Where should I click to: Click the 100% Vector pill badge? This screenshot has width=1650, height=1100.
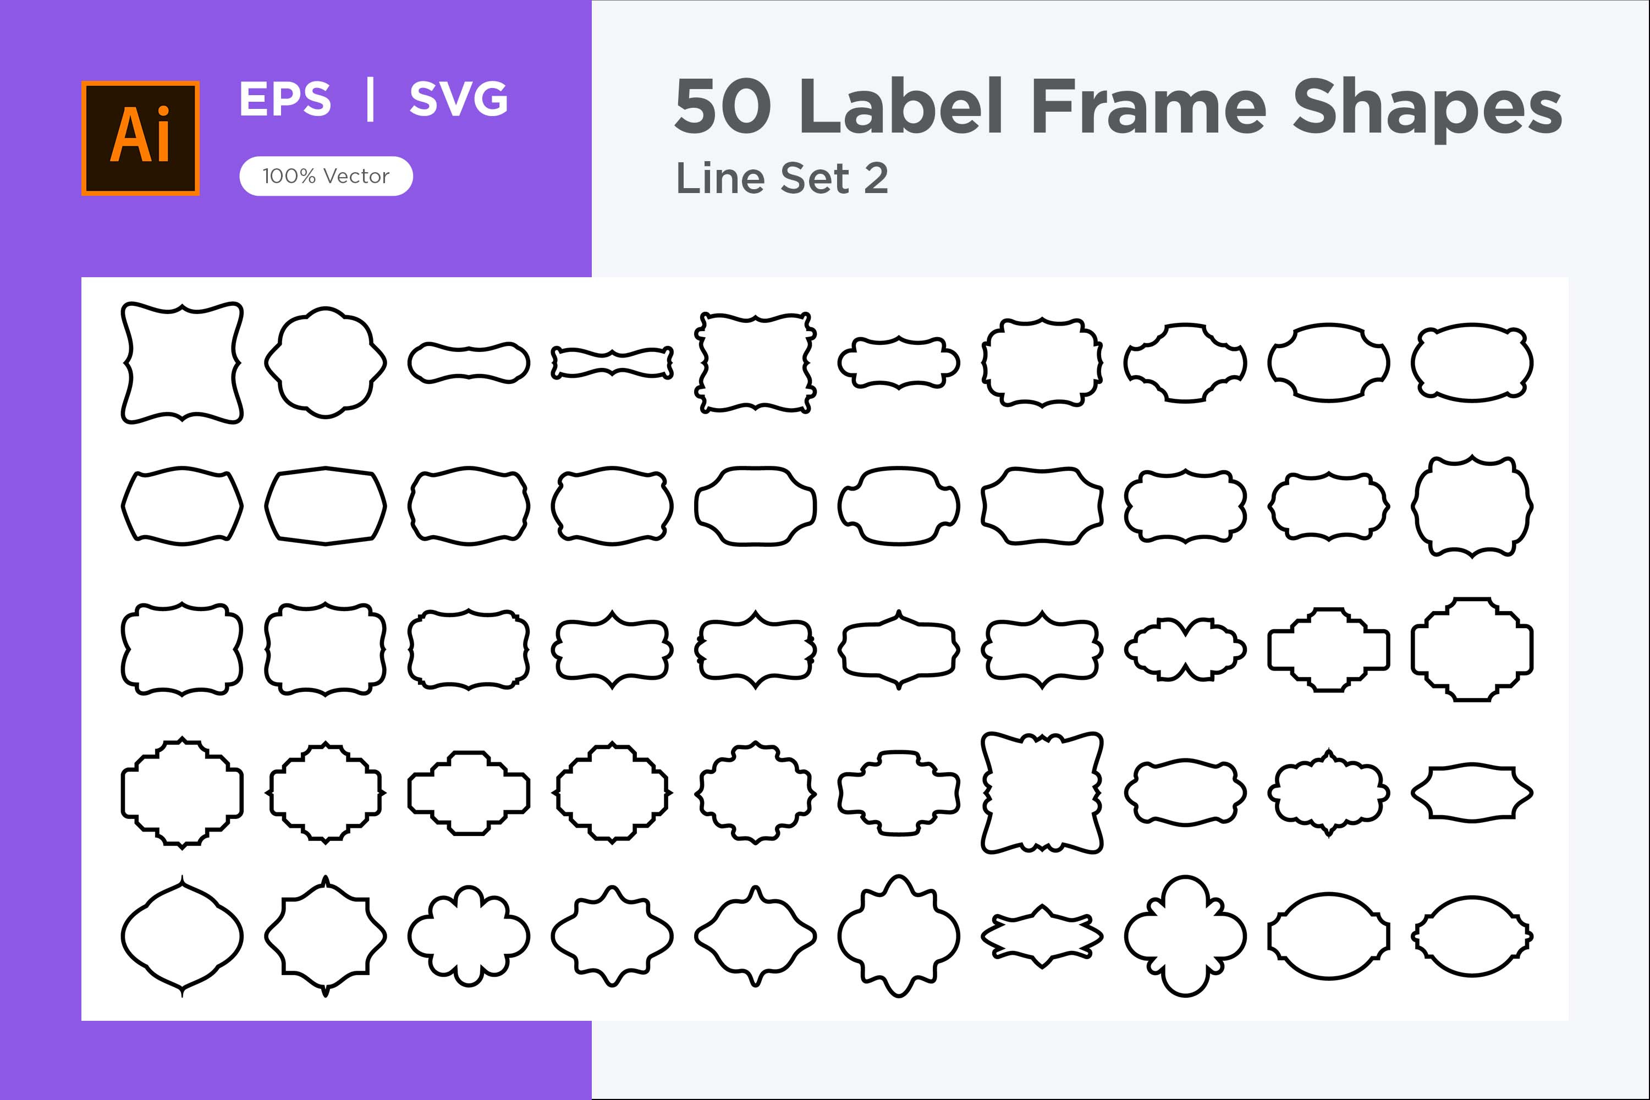pyautogui.click(x=326, y=176)
